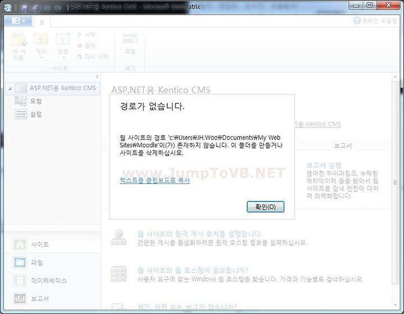Image resolution: width=404 pixels, height=314 pixels.
Task: Click the 텍스트를 클립보드로 복사 link
Action: (155, 180)
